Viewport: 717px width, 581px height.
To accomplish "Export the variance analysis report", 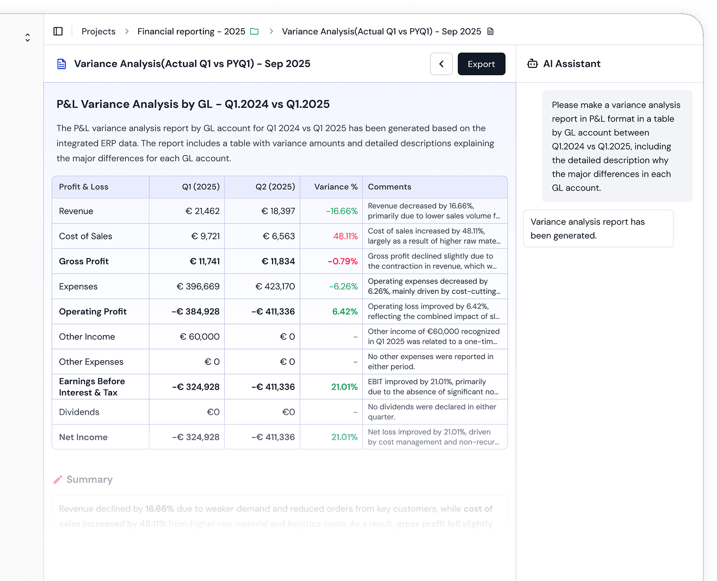I will (481, 64).
